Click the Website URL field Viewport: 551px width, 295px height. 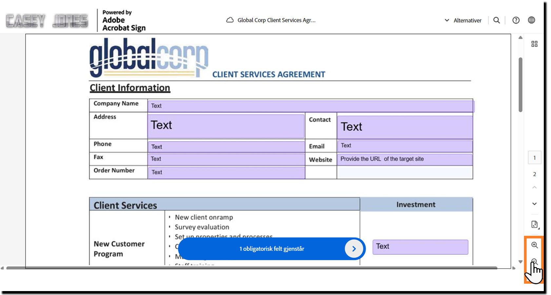click(405, 159)
